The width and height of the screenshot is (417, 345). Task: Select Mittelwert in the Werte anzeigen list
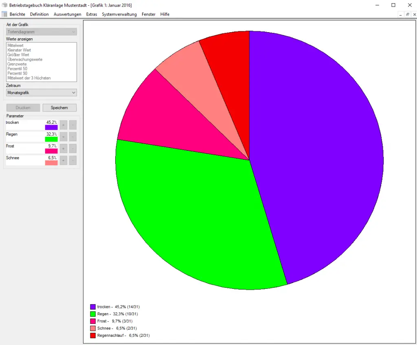15,46
